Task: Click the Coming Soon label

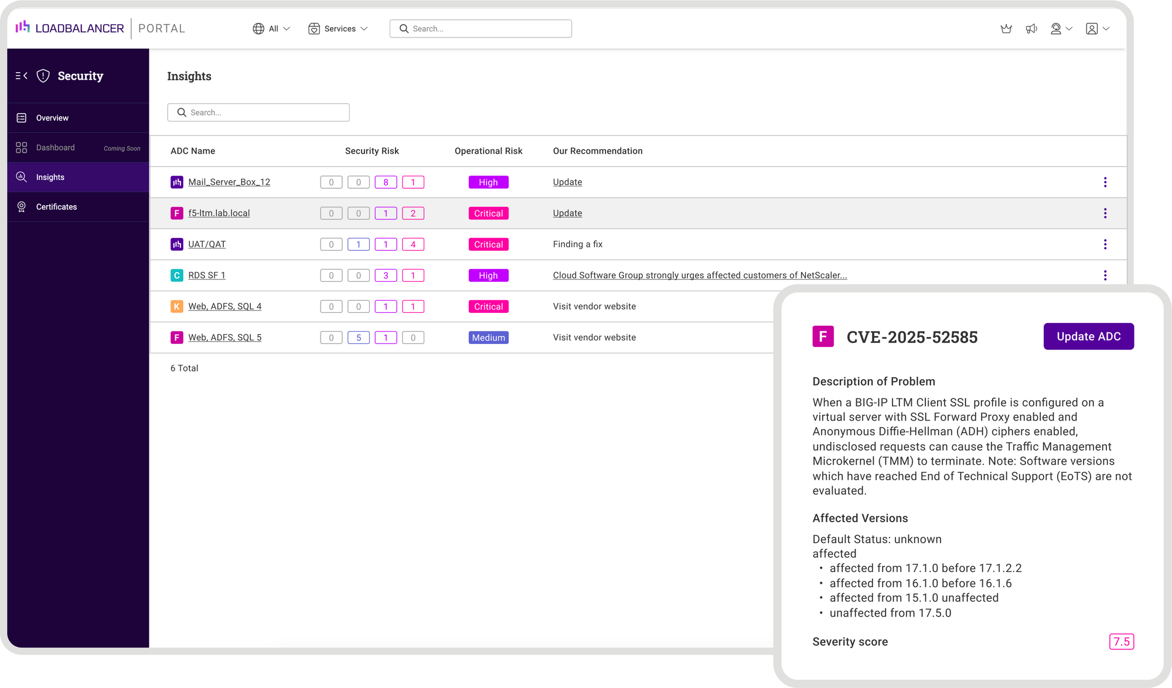Action: (122, 148)
